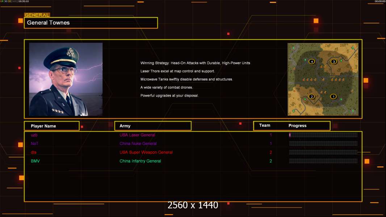Click the 00:00:00 timer at top-right
386x217 pixels.
coord(380,1)
